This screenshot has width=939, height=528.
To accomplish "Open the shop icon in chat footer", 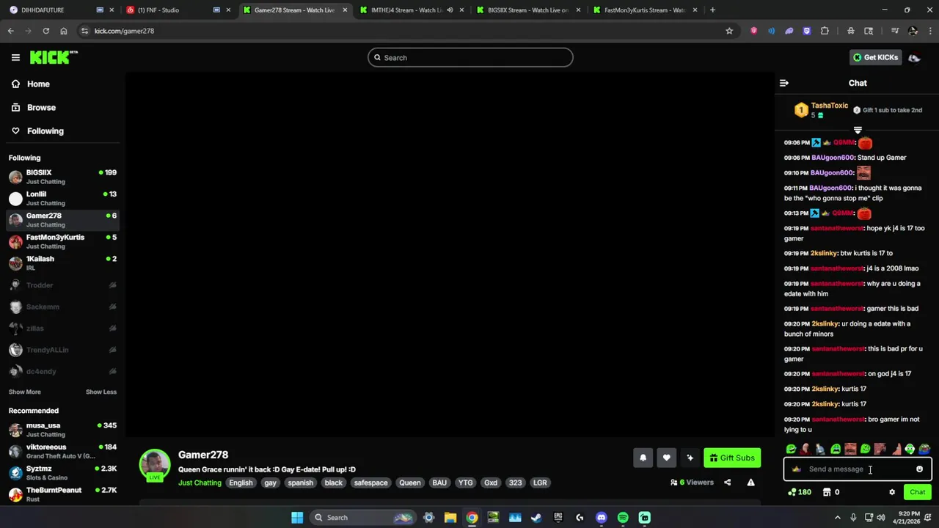I will point(827,492).
